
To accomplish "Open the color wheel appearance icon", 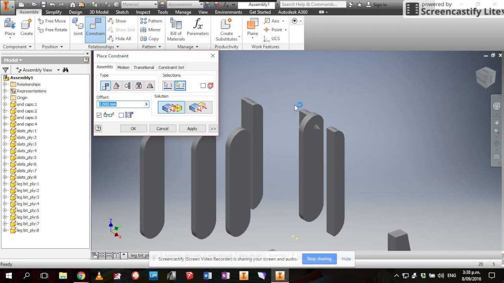I will coord(162,4).
